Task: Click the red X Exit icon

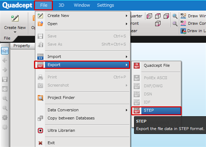Action: point(40,143)
